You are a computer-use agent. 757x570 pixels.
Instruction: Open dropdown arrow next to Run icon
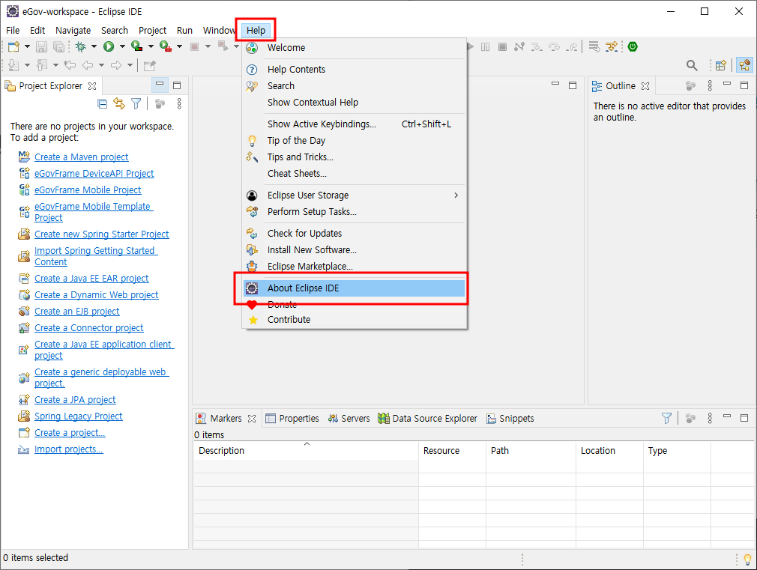pyautogui.click(x=122, y=47)
